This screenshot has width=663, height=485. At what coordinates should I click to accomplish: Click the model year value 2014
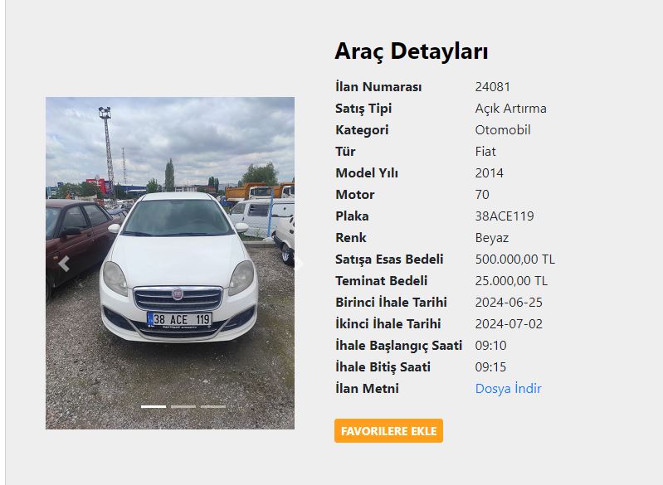[490, 173]
